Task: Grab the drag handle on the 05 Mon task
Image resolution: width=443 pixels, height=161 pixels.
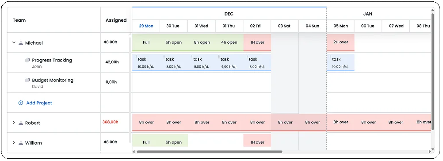Action: point(331,57)
